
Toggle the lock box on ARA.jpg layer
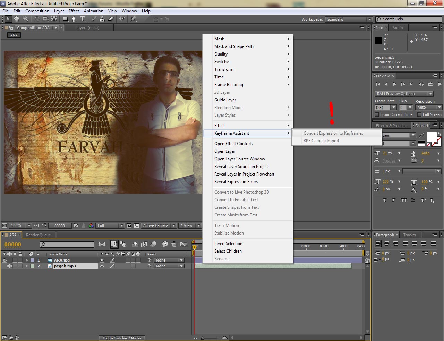(20, 260)
